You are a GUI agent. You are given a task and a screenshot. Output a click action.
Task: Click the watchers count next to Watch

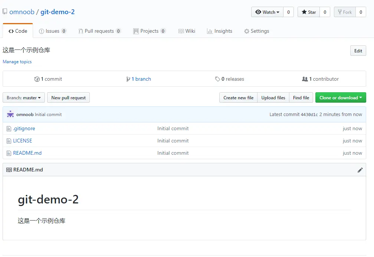[288, 12]
